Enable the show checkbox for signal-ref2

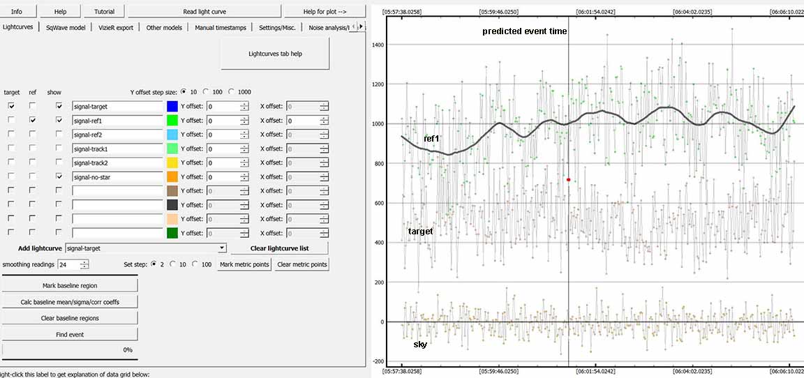59,134
